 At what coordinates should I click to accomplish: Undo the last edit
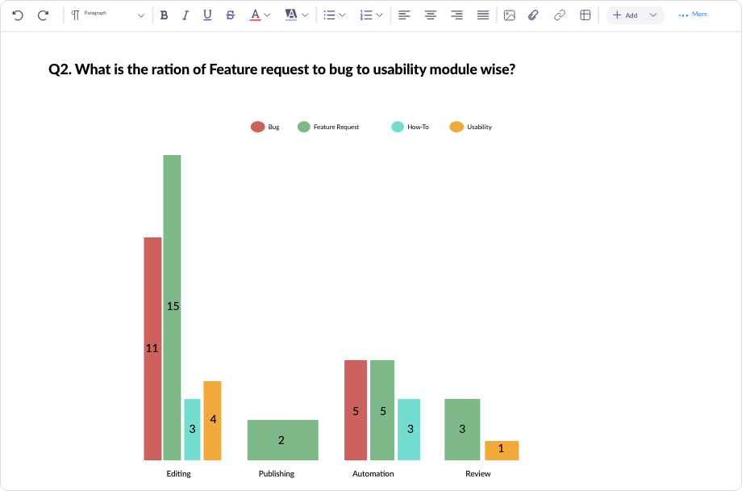(x=18, y=15)
